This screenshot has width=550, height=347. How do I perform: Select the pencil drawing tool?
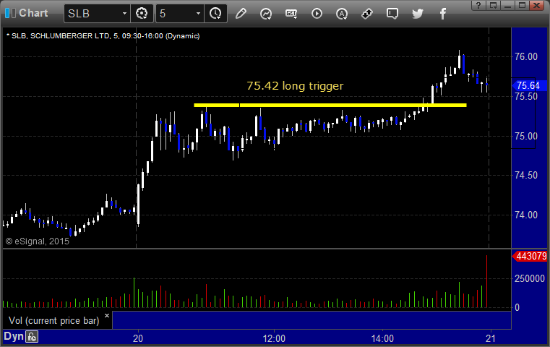pyautogui.click(x=241, y=14)
